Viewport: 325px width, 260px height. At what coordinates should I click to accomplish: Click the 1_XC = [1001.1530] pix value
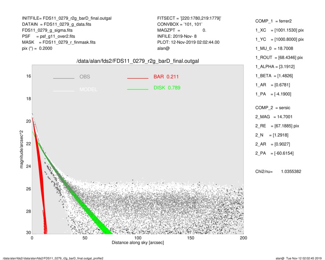tap(279, 30)
